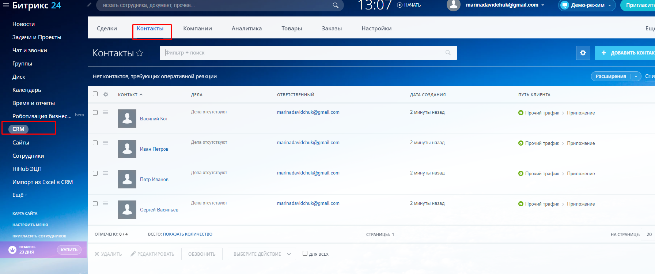Viewport: 655px width, 274px height.
Task: Click the pencil edit icon near the logo
Action: [x=89, y=5]
